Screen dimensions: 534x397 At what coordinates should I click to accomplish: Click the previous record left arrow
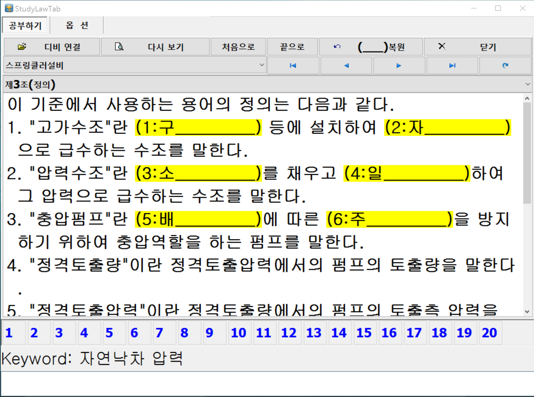pos(346,65)
